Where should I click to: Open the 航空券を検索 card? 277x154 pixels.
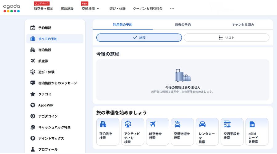click(157, 132)
